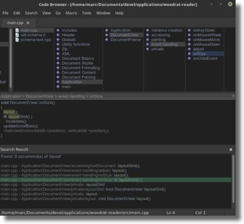Open result bool DocumentView::layoutGrid()
This screenshot has width=244, height=224.
(x=83, y=189)
